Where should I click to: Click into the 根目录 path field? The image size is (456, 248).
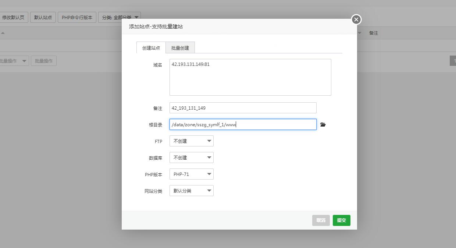coord(243,124)
